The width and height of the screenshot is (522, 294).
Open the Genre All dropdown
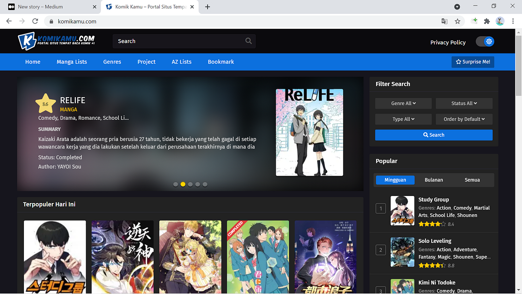tap(403, 103)
